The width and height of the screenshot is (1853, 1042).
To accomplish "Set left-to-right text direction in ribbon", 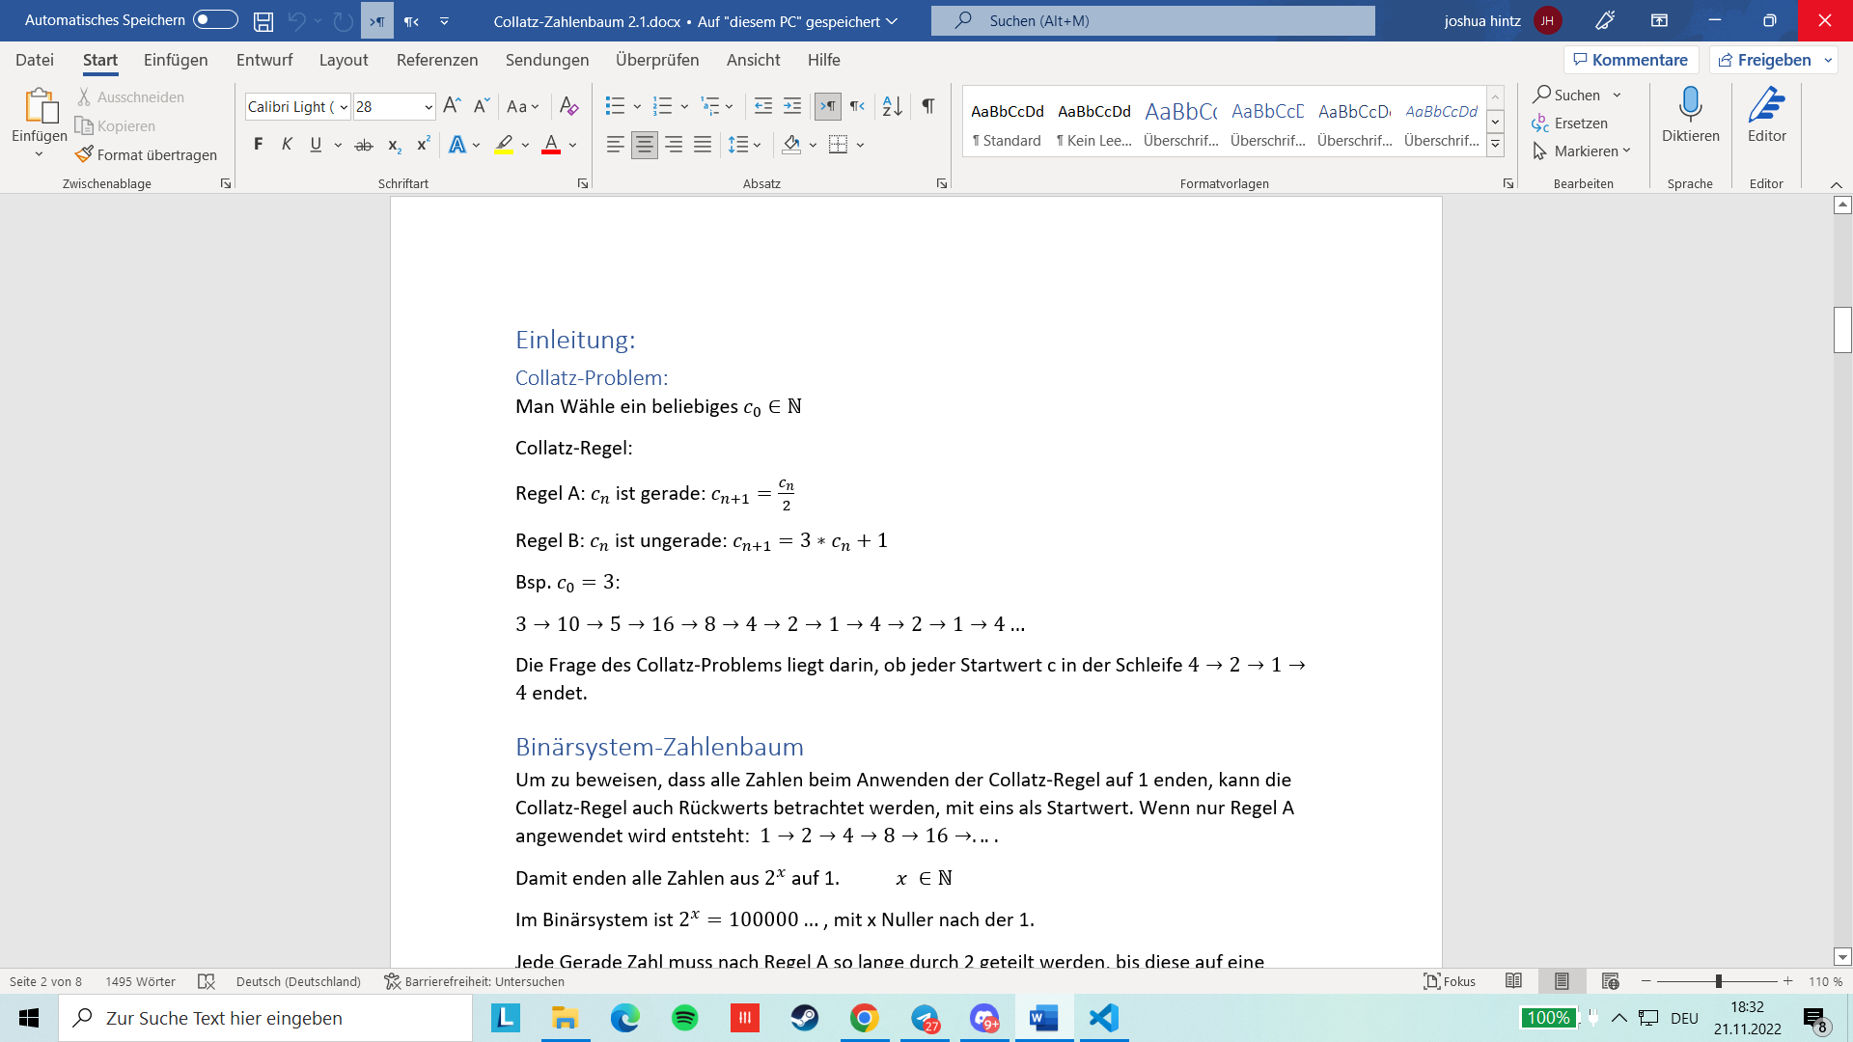I will pos(828,106).
